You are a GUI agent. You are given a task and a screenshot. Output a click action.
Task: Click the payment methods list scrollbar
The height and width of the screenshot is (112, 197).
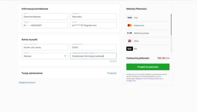[171, 25]
